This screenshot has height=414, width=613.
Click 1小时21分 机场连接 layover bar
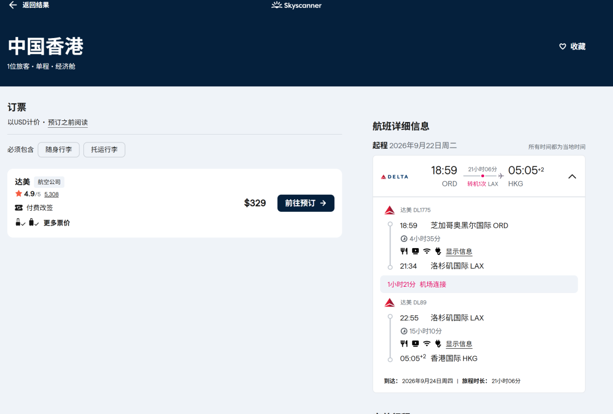(479, 285)
